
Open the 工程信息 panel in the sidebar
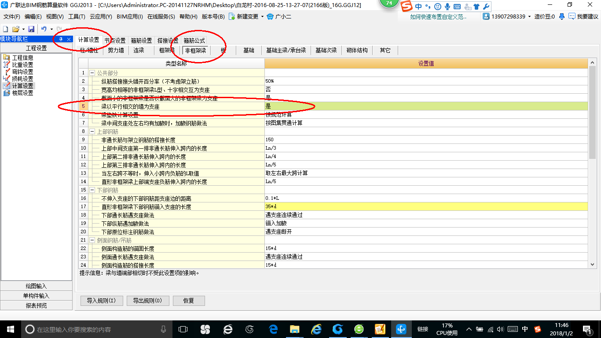tap(22, 57)
